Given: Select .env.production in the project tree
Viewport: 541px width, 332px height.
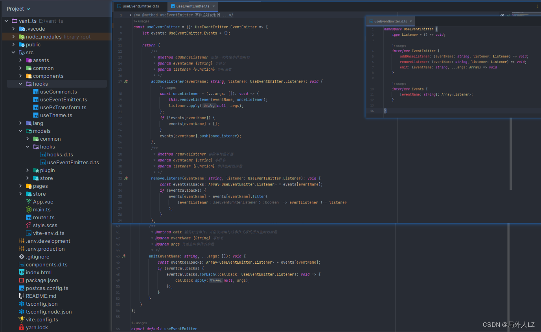Looking at the screenshot, I should coord(45,249).
